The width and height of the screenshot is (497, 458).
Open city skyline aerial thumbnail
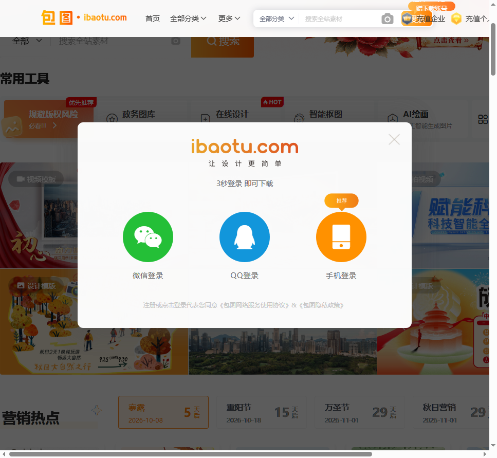coord(282,351)
